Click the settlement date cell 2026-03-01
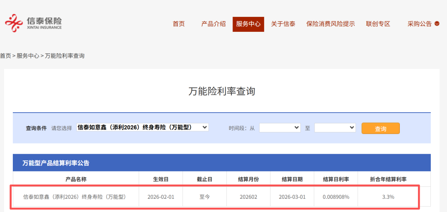Image resolution: width=447 pixels, height=212 pixels. pyautogui.click(x=292, y=197)
